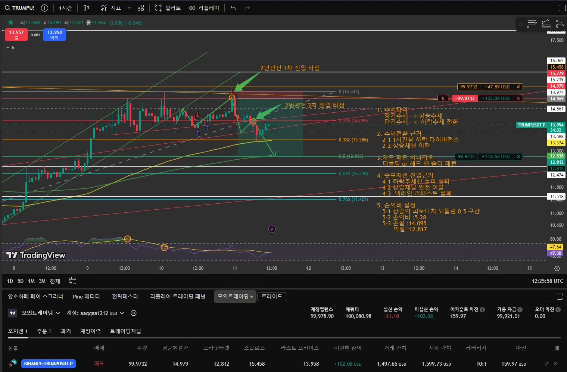Select the trend line tool in floating toolbar
Viewport: 567px width, 372px height.
546,24
